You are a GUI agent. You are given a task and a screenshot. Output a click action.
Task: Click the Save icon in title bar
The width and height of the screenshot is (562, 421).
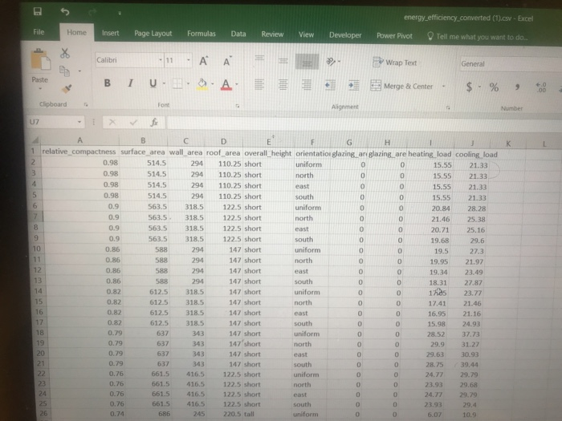[x=38, y=11]
